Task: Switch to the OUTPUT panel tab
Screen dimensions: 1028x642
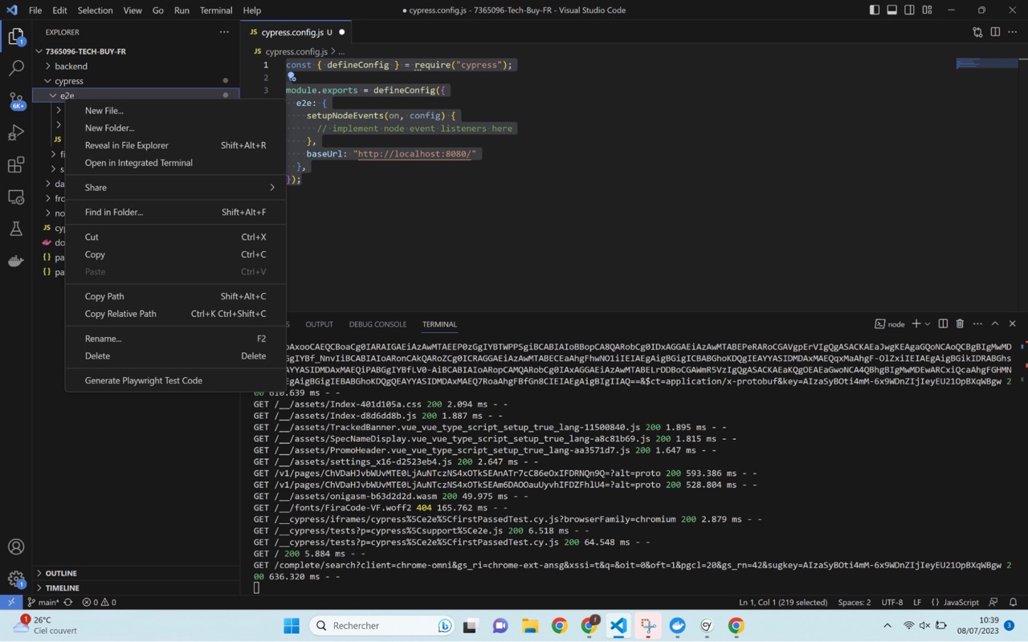Action: pyautogui.click(x=319, y=324)
